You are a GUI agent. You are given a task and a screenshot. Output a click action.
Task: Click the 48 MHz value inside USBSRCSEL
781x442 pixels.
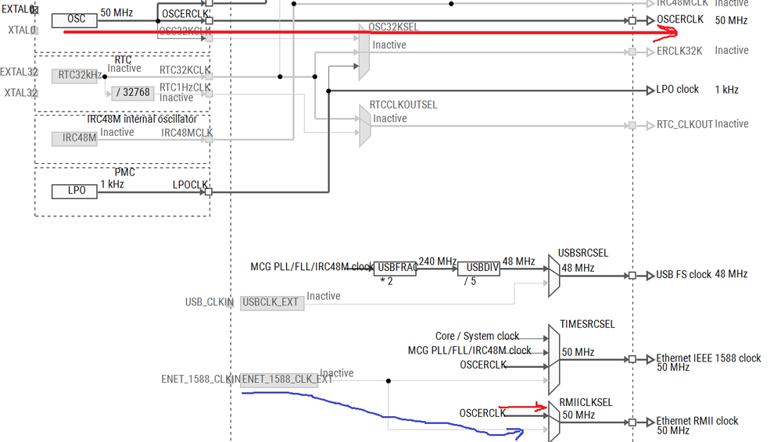578,269
